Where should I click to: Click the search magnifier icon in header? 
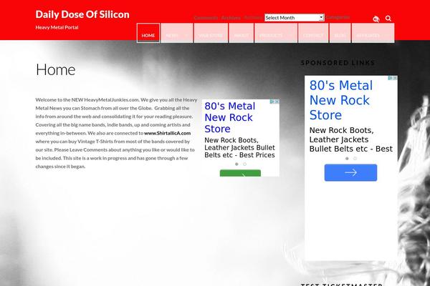[388, 19]
